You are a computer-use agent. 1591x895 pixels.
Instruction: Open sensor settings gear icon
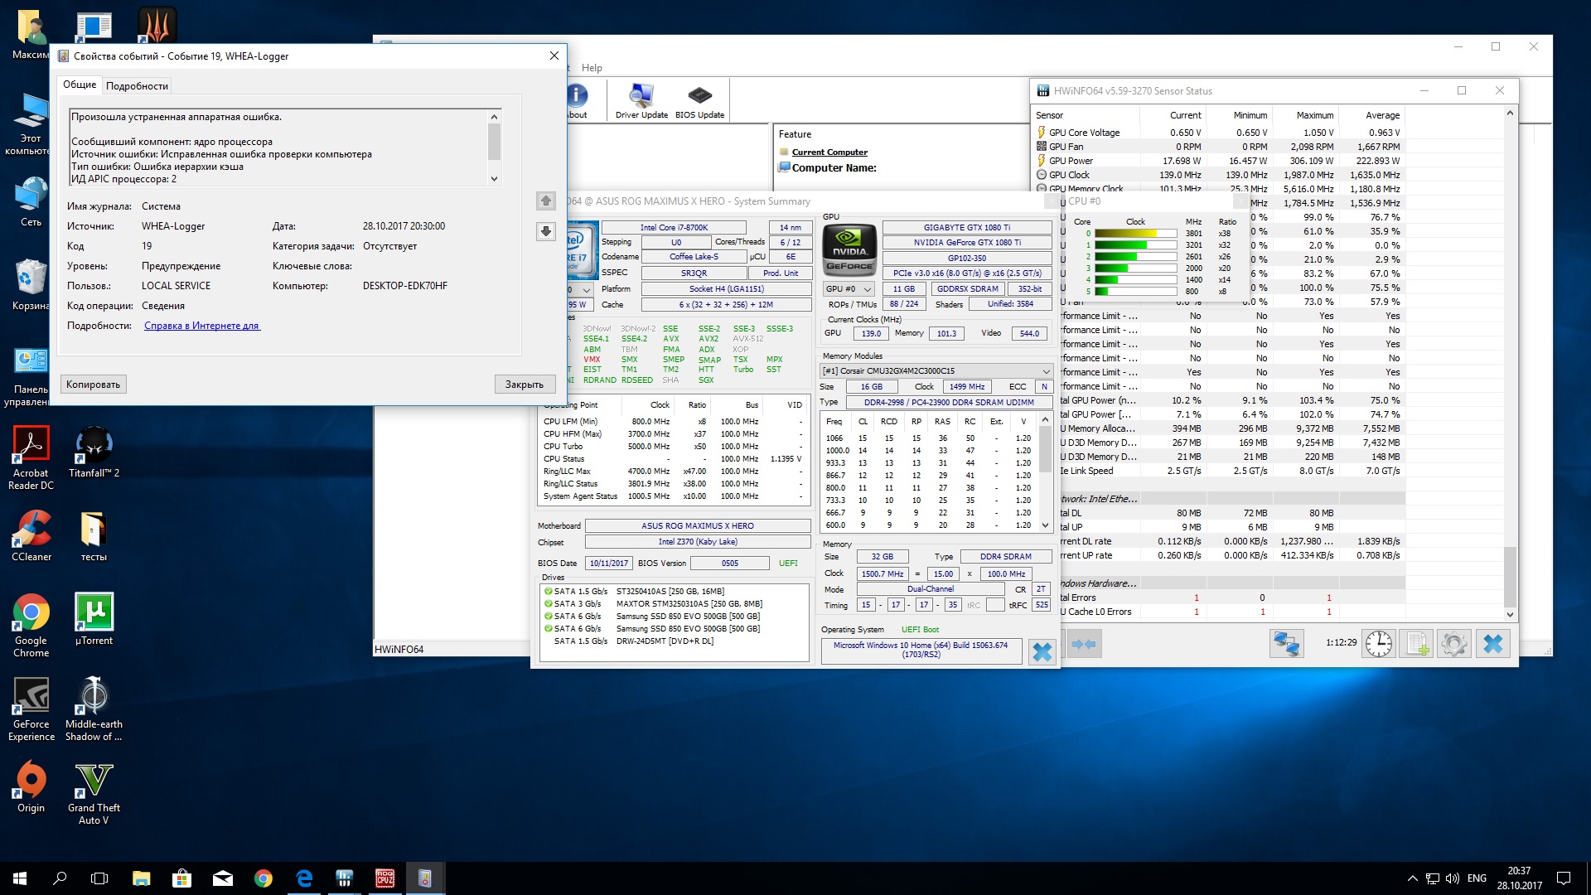[1453, 644]
